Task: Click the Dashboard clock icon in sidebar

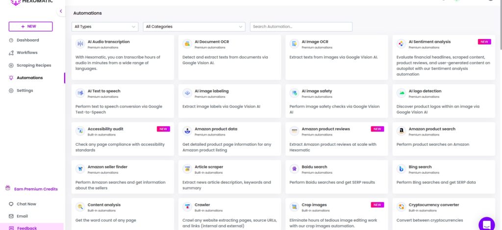Action: (11, 40)
